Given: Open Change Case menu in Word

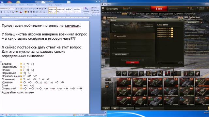Looking at the screenshot, I should click(x=13, y=12).
